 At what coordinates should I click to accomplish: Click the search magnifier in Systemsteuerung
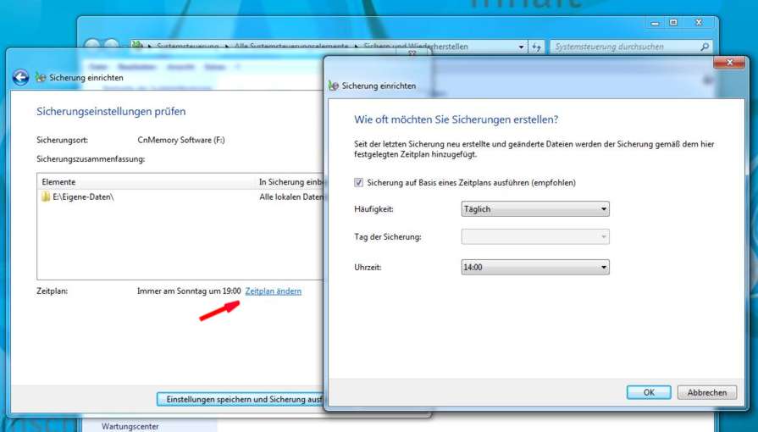pyautogui.click(x=705, y=47)
